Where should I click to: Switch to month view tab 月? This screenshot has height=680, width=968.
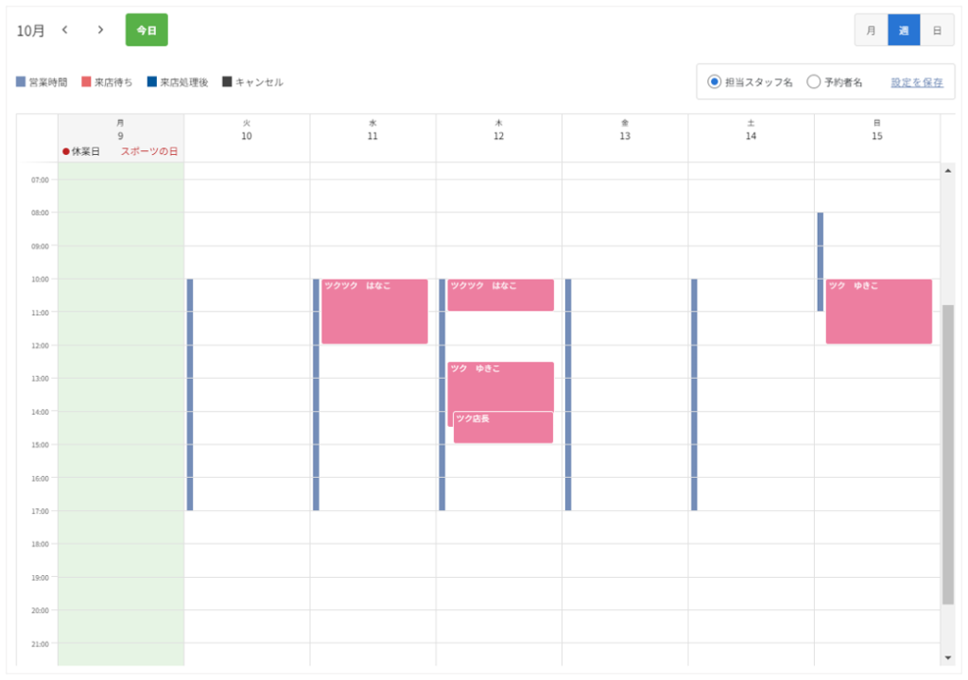(x=871, y=30)
